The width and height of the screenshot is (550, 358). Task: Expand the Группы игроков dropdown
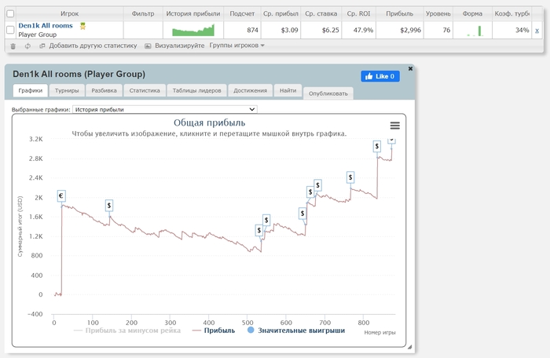(x=236, y=46)
